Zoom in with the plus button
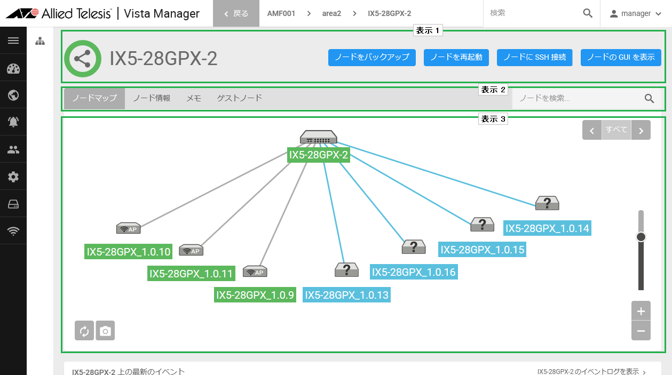 (641, 311)
